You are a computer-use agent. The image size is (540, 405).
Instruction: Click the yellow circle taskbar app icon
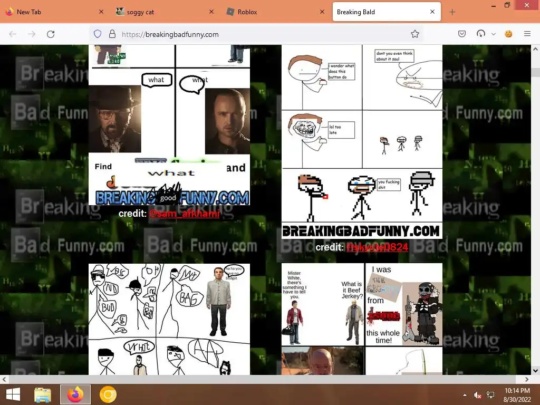point(108,394)
